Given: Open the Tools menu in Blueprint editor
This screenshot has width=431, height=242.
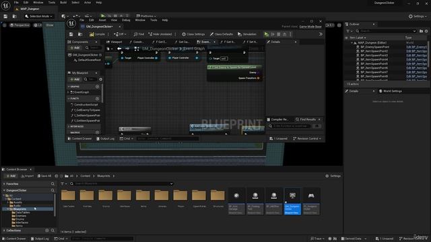Looking at the screenshot, I should pos(154,20).
